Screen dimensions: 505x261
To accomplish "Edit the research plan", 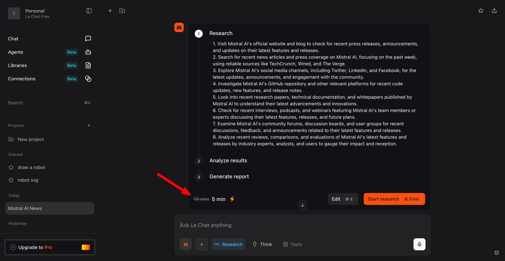I will pyautogui.click(x=343, y=199).
